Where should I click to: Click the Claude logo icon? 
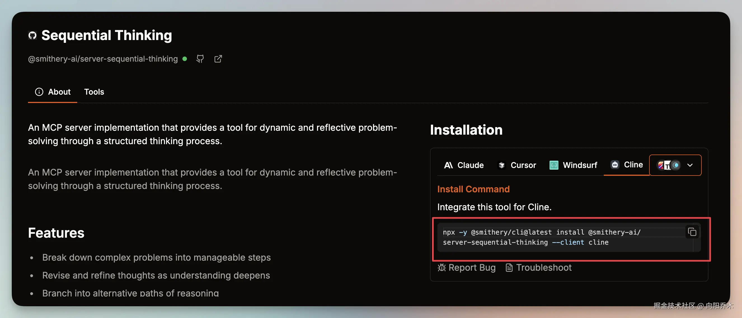(448, 165)
